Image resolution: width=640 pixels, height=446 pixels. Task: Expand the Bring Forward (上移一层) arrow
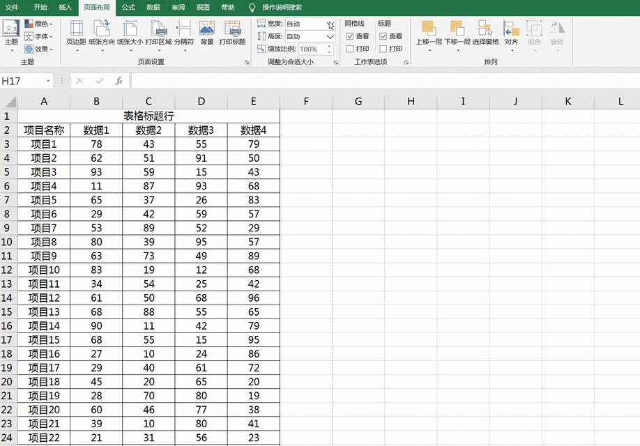(x=429, y=51)
